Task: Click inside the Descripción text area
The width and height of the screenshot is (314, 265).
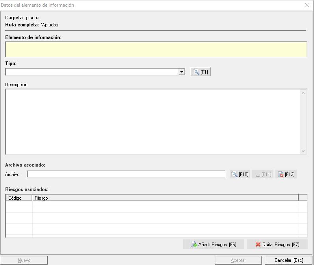Action: click(153, 122)
